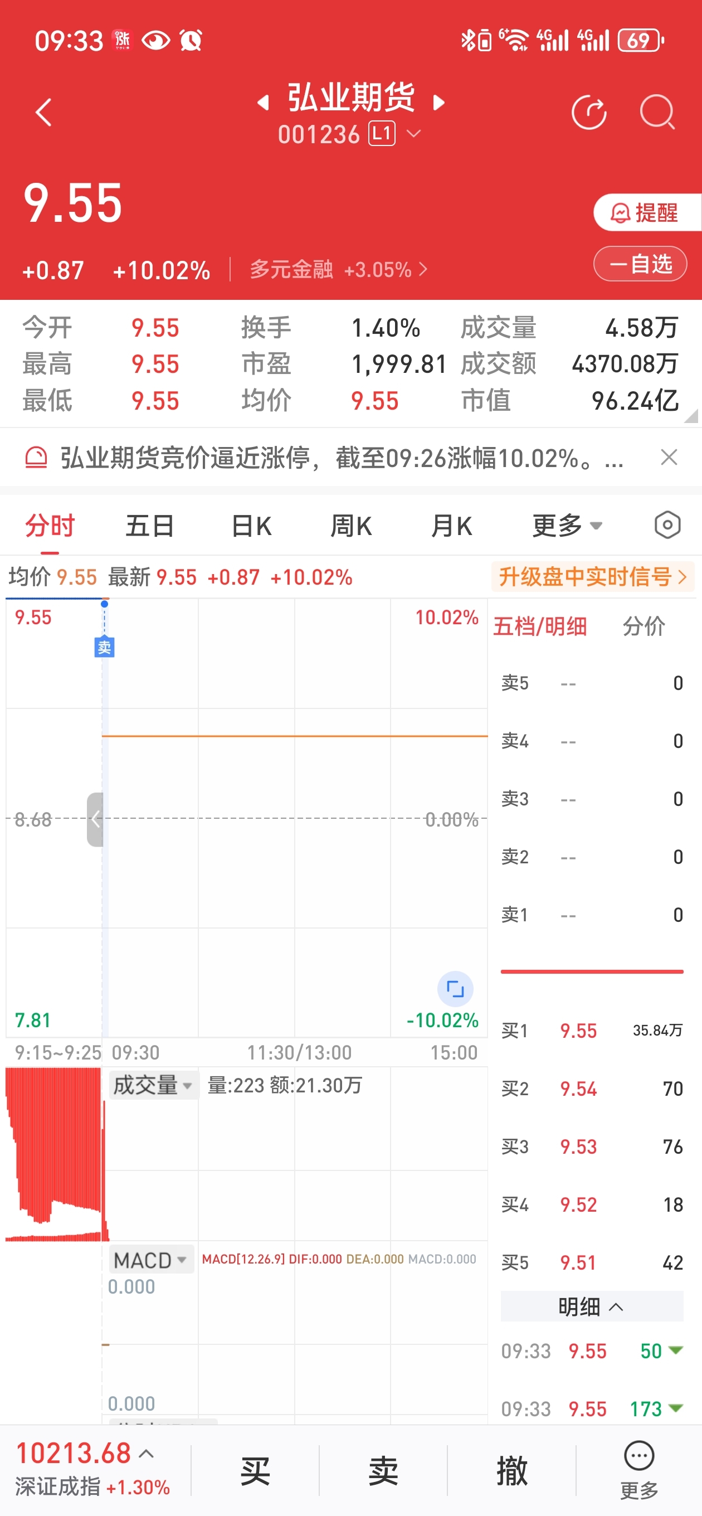Open chart settings hexagon icon
The width and height of the screenshot is (702, 1516).
pyautogui.click(x=667, y=525)
